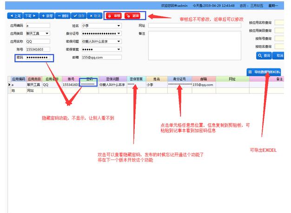Add a new record with 新增

click(47, 16)
